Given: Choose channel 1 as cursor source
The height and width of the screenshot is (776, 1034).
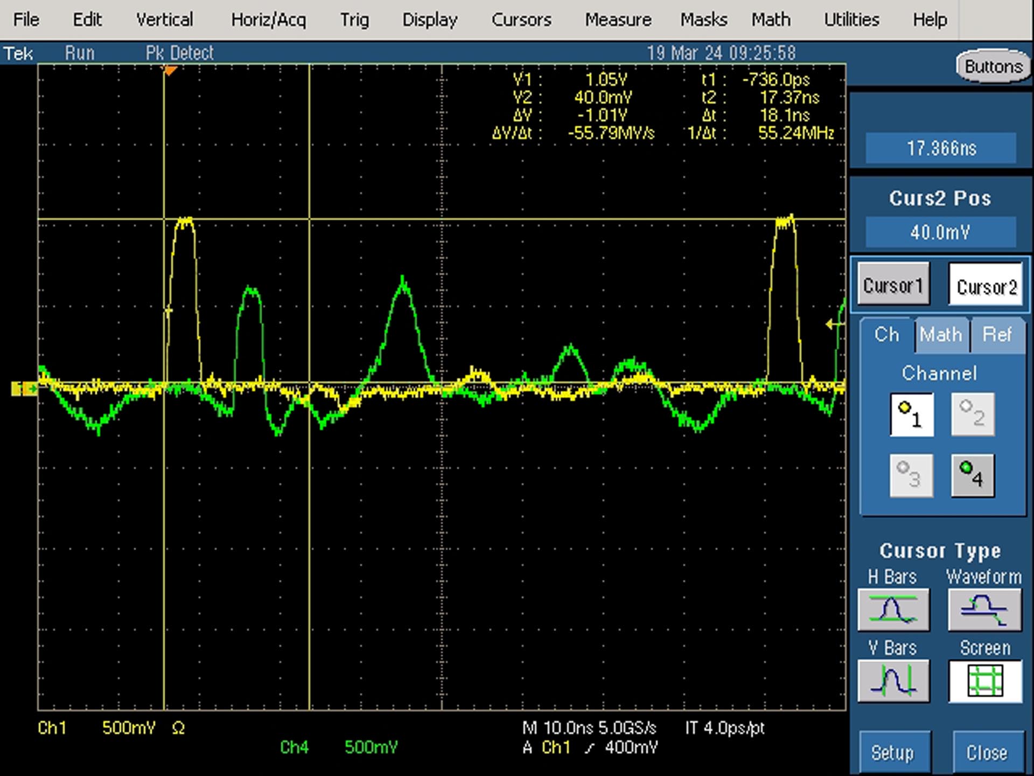Looking at the screenshot, I should tap(912, 414).
